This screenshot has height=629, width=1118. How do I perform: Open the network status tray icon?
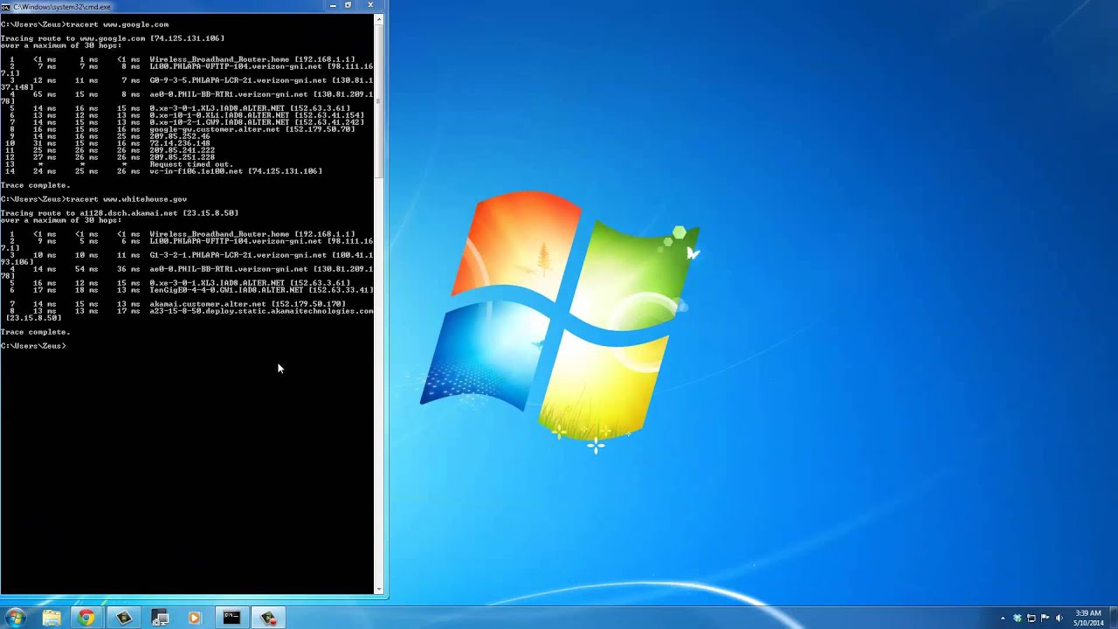1031,619
